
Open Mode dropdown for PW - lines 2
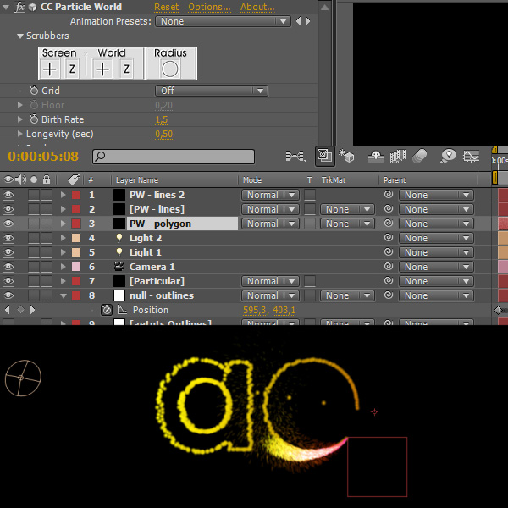270,195
